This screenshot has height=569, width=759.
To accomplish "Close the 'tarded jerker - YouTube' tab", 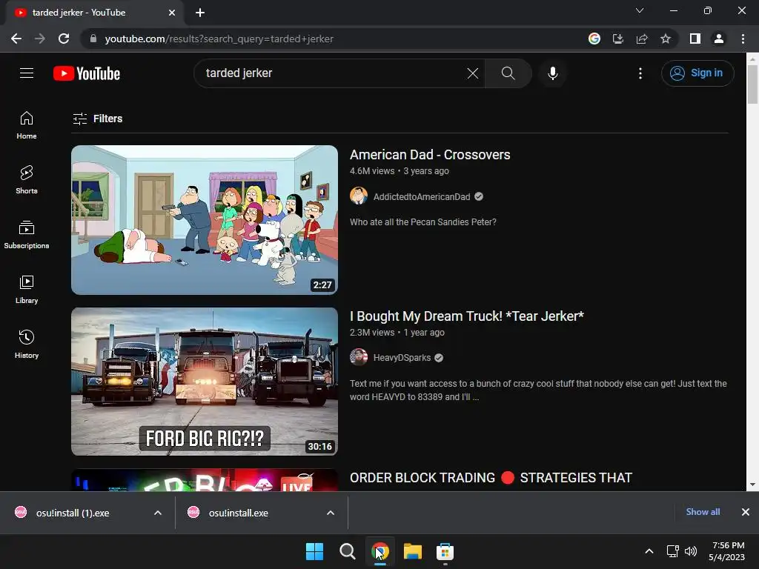I will pos(172,13).
